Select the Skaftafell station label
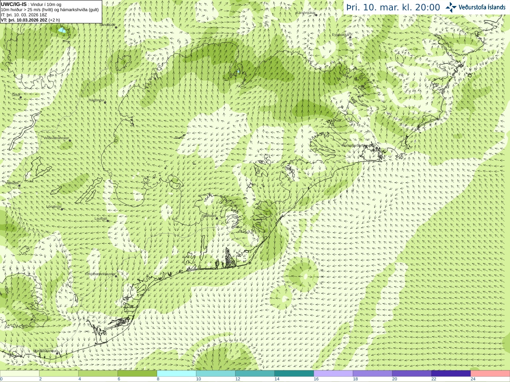 point(209,216)
